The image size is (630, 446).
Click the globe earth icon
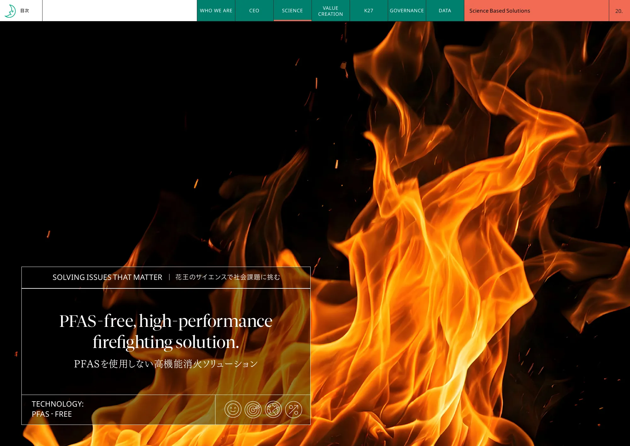click(273, 409)
